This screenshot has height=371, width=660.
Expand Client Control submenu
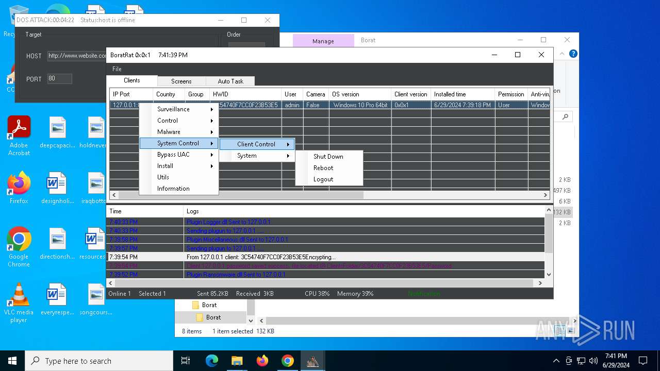[257, 144]
